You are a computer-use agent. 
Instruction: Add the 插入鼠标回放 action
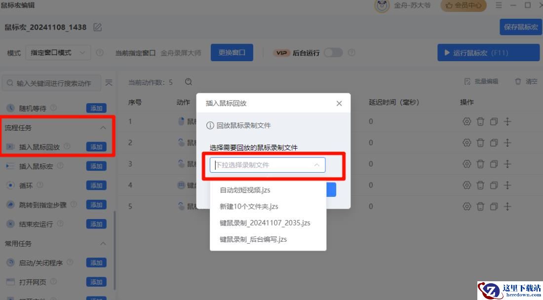[x=96, y=147]
